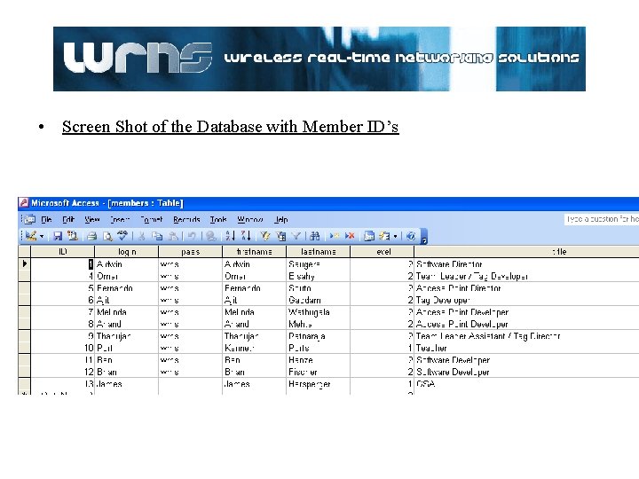Click the Print Preview icon

[107, 236]
